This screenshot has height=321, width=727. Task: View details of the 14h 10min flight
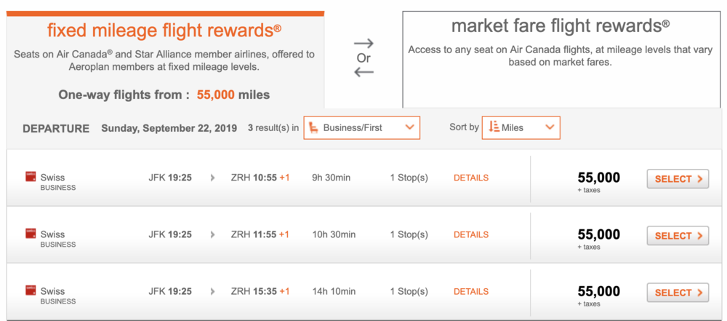pos(471,291)
